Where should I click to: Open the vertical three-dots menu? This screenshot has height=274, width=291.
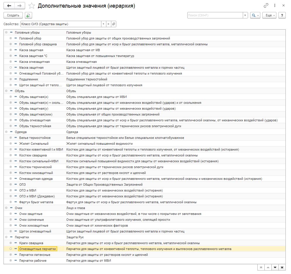click(275, 6)
